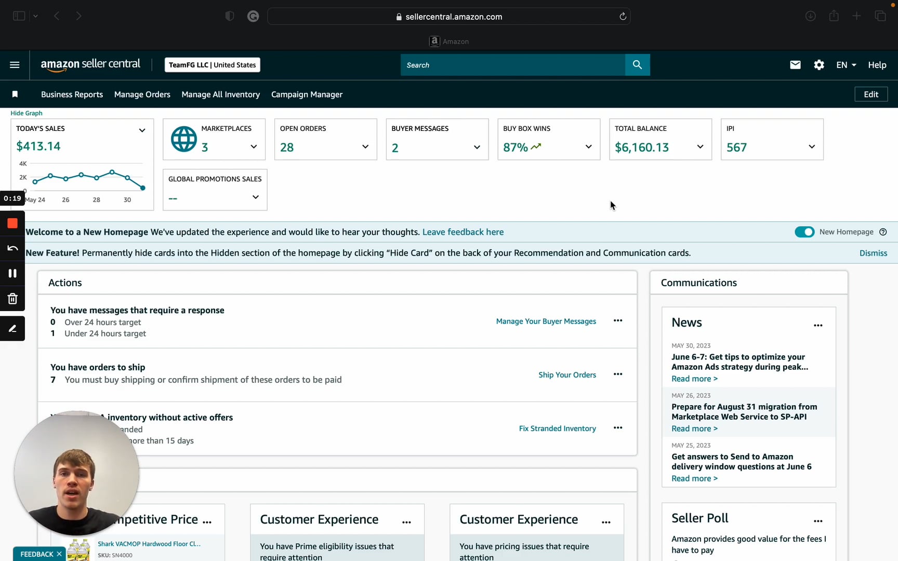Image resolution: width=898 pixels, height=561 pixels.
Task: Open the EN language selector
Action: tap(846, 65)
